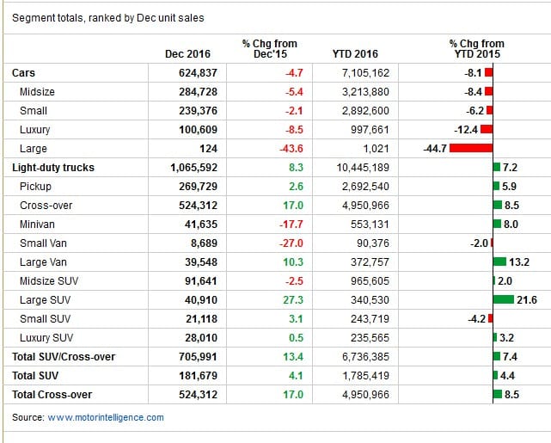The image size is (551, 443).
Task: Click the green bar for Large SUV
Action: pyautogui.click(x=503, y=299)
